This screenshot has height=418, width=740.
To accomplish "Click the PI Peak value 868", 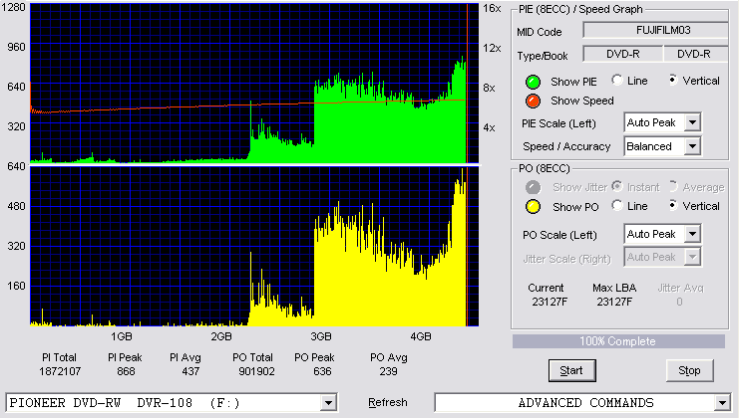I will (x=126, y=371).
